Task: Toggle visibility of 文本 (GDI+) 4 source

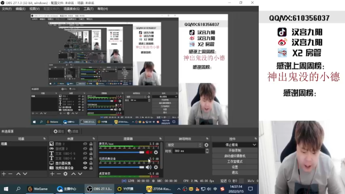Action: pyautogui.click(x=85, y=158)
